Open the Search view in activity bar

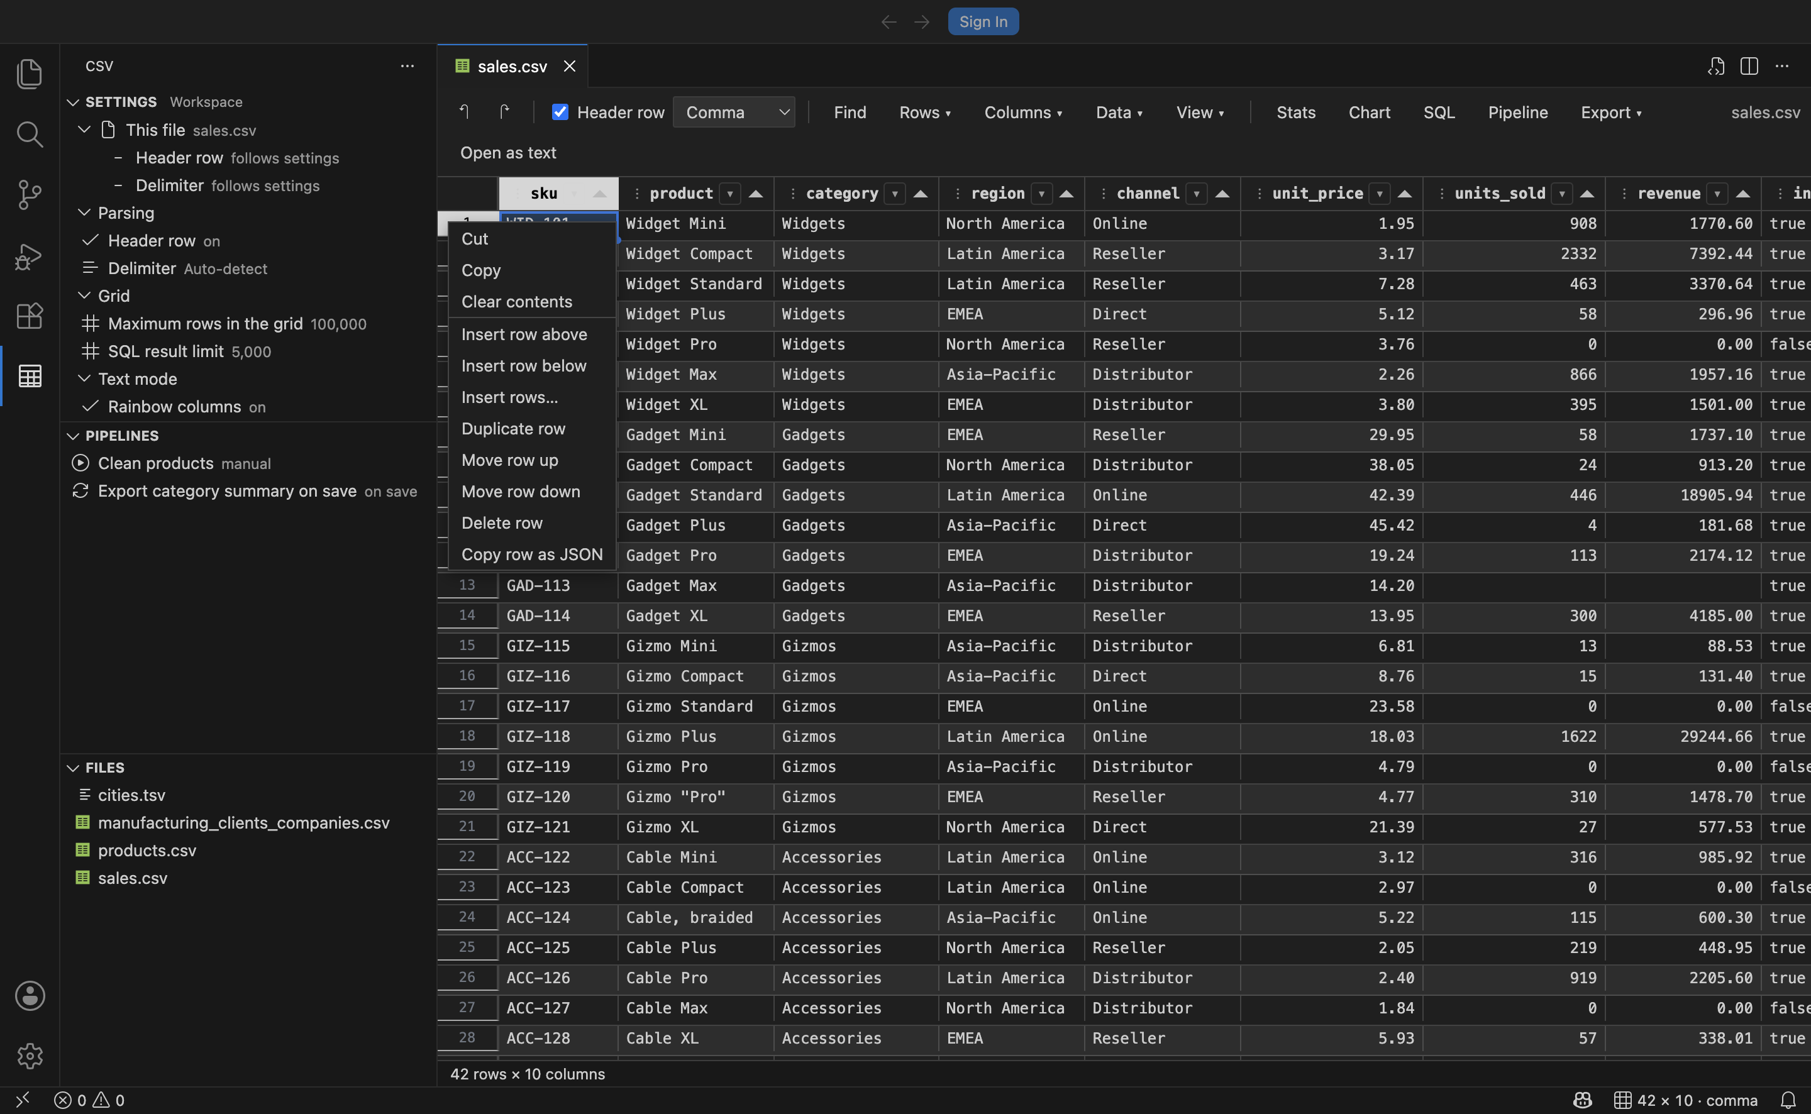[x=30, y=134]
